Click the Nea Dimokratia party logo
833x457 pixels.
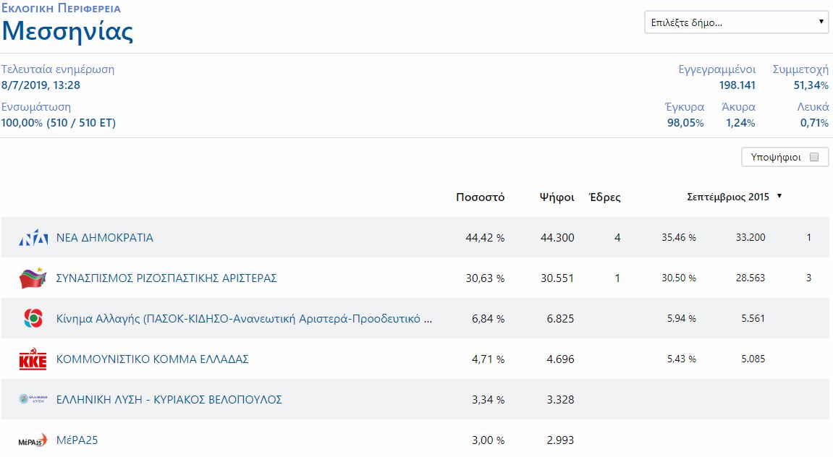[x=33, y=238]
